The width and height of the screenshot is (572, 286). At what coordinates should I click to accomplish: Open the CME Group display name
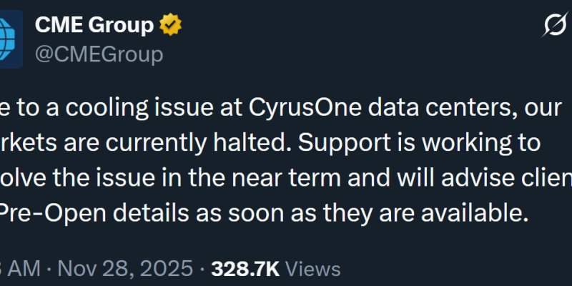coord(94,26)
